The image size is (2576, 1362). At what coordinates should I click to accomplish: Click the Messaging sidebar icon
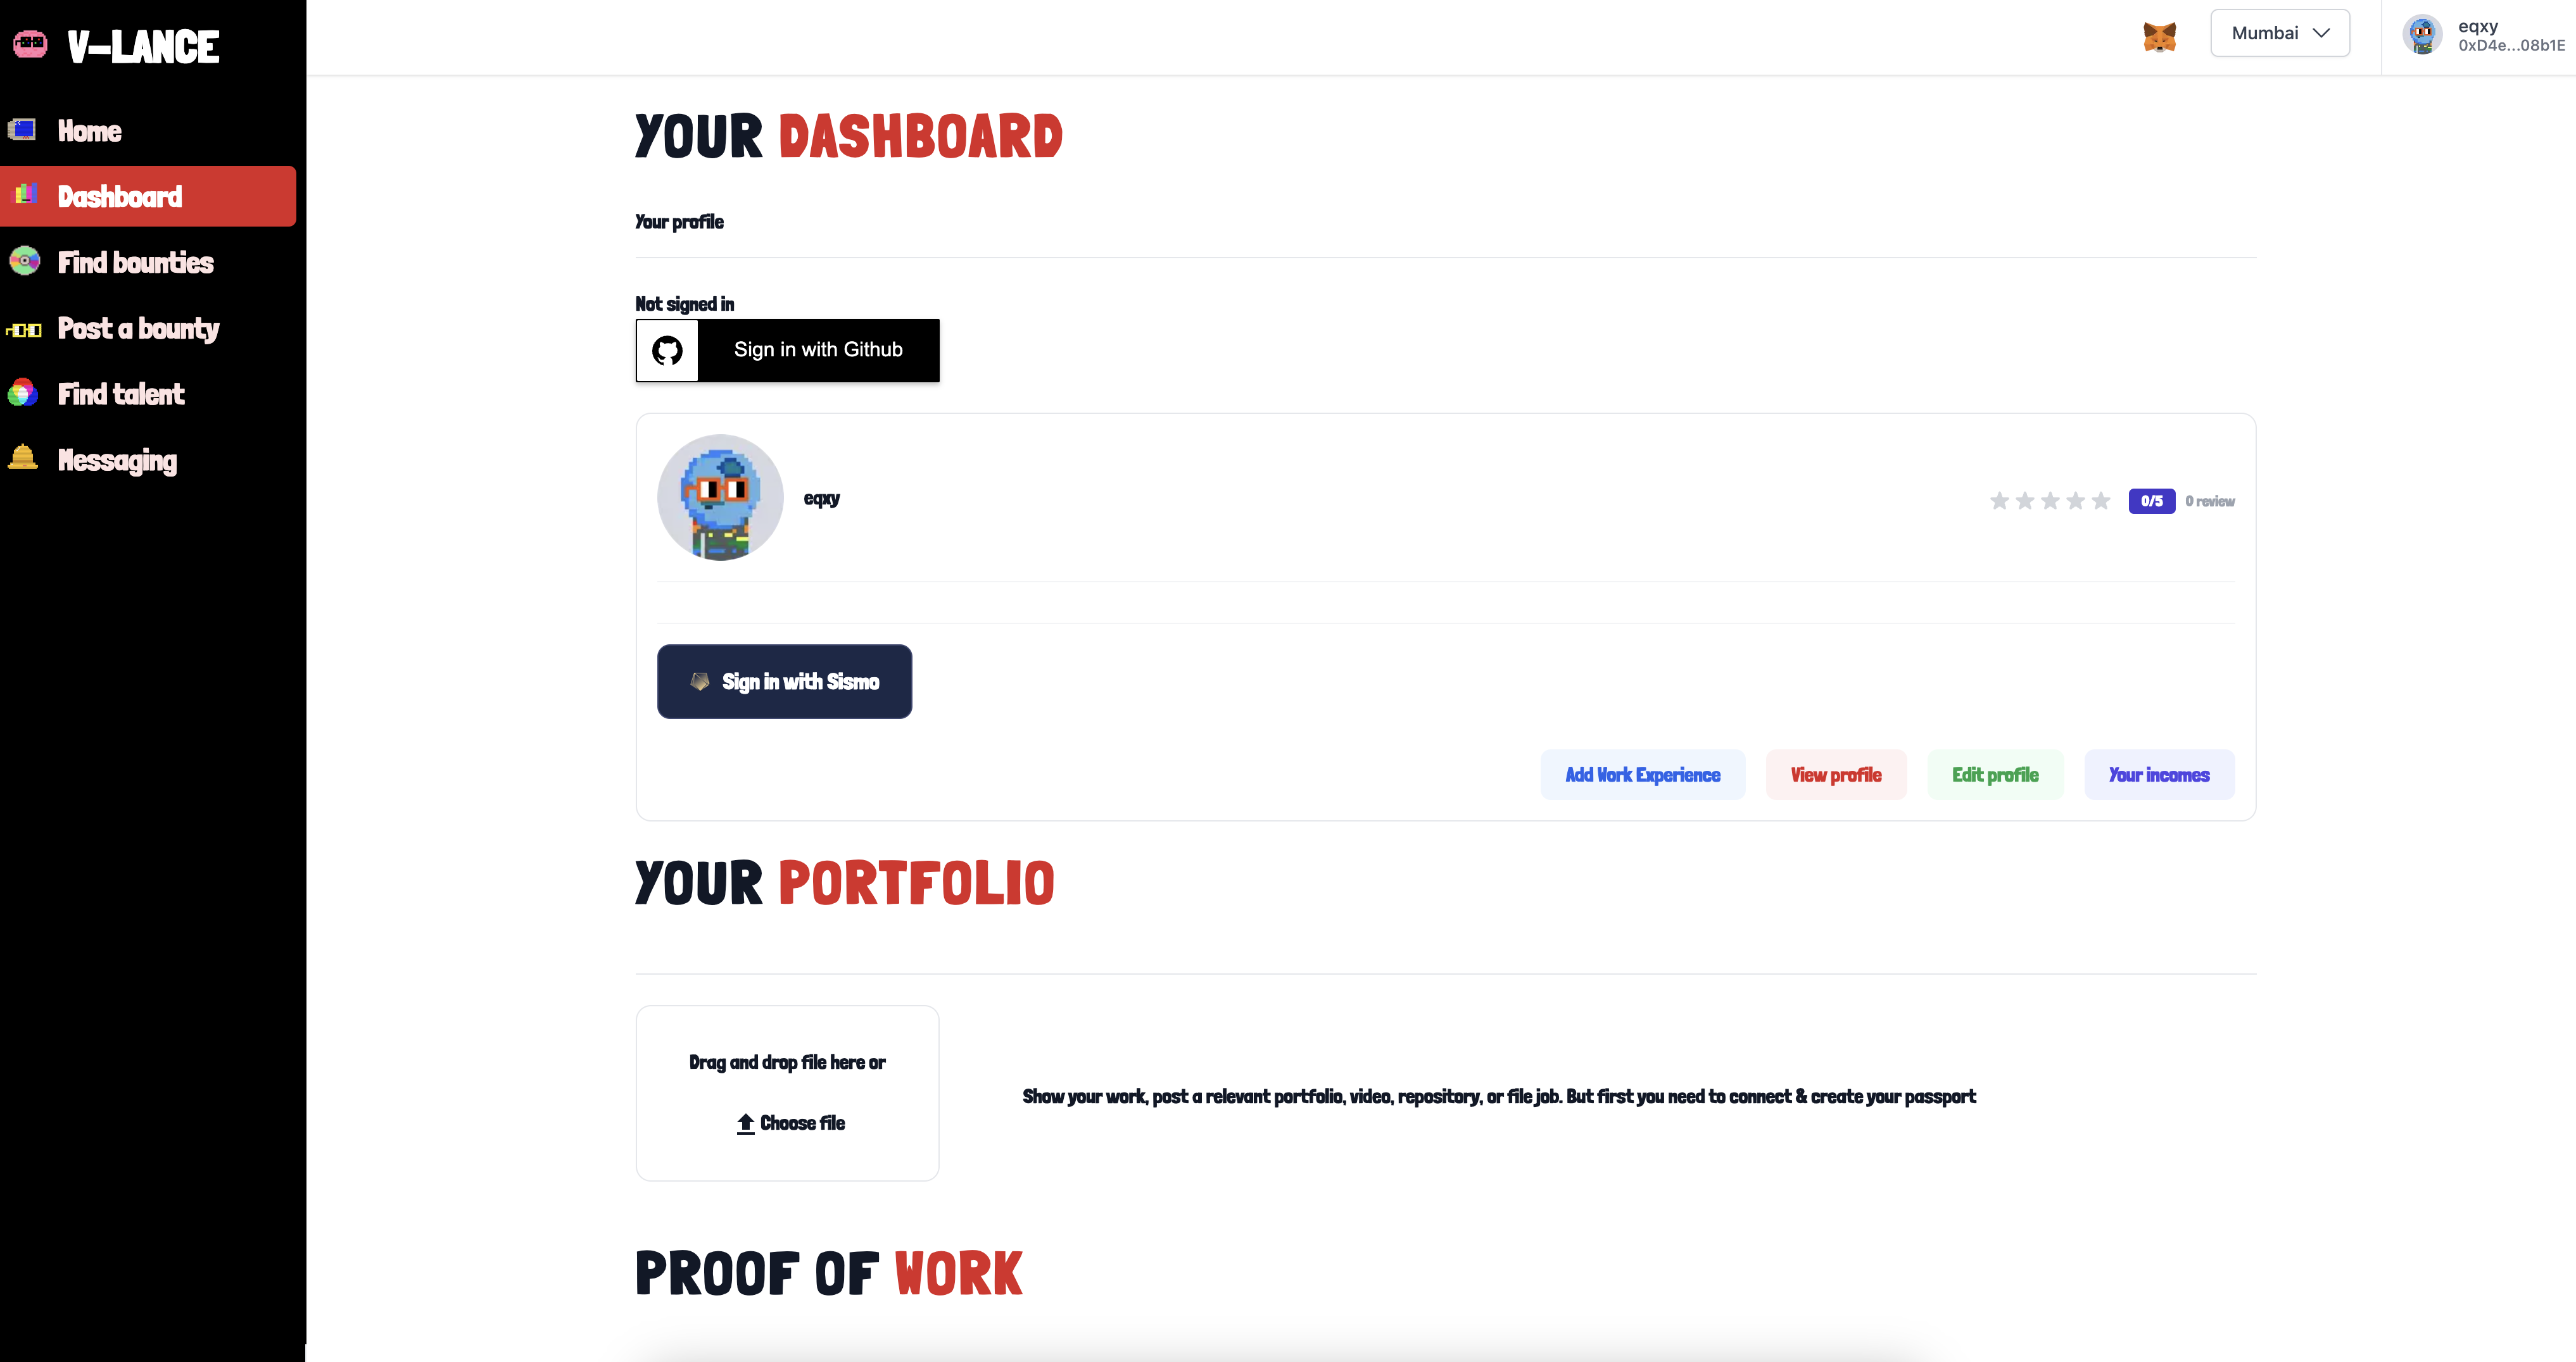click(24, 458)
